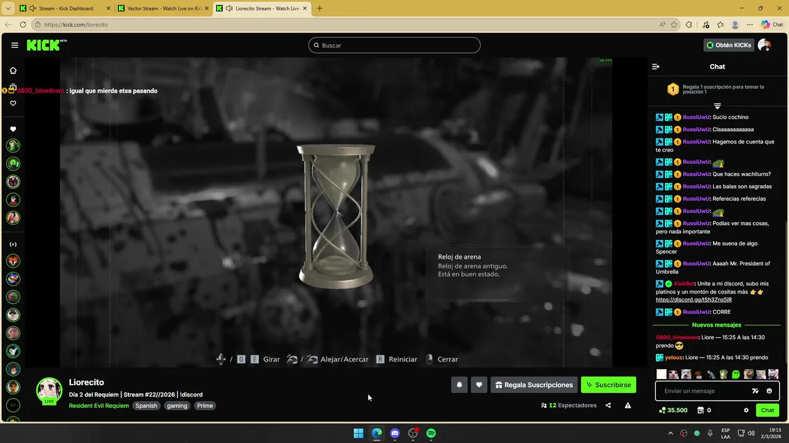The width and height of the screenshot is (789, 443).
Task: Click the KICK logo
Action: click(x=46, y=45)
